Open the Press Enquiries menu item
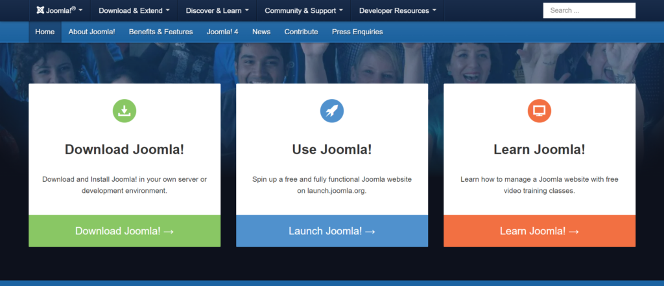 357,32
